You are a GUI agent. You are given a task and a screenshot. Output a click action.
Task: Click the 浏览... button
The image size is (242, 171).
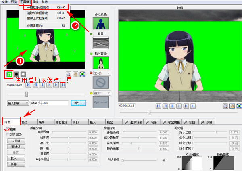(78, 103)
